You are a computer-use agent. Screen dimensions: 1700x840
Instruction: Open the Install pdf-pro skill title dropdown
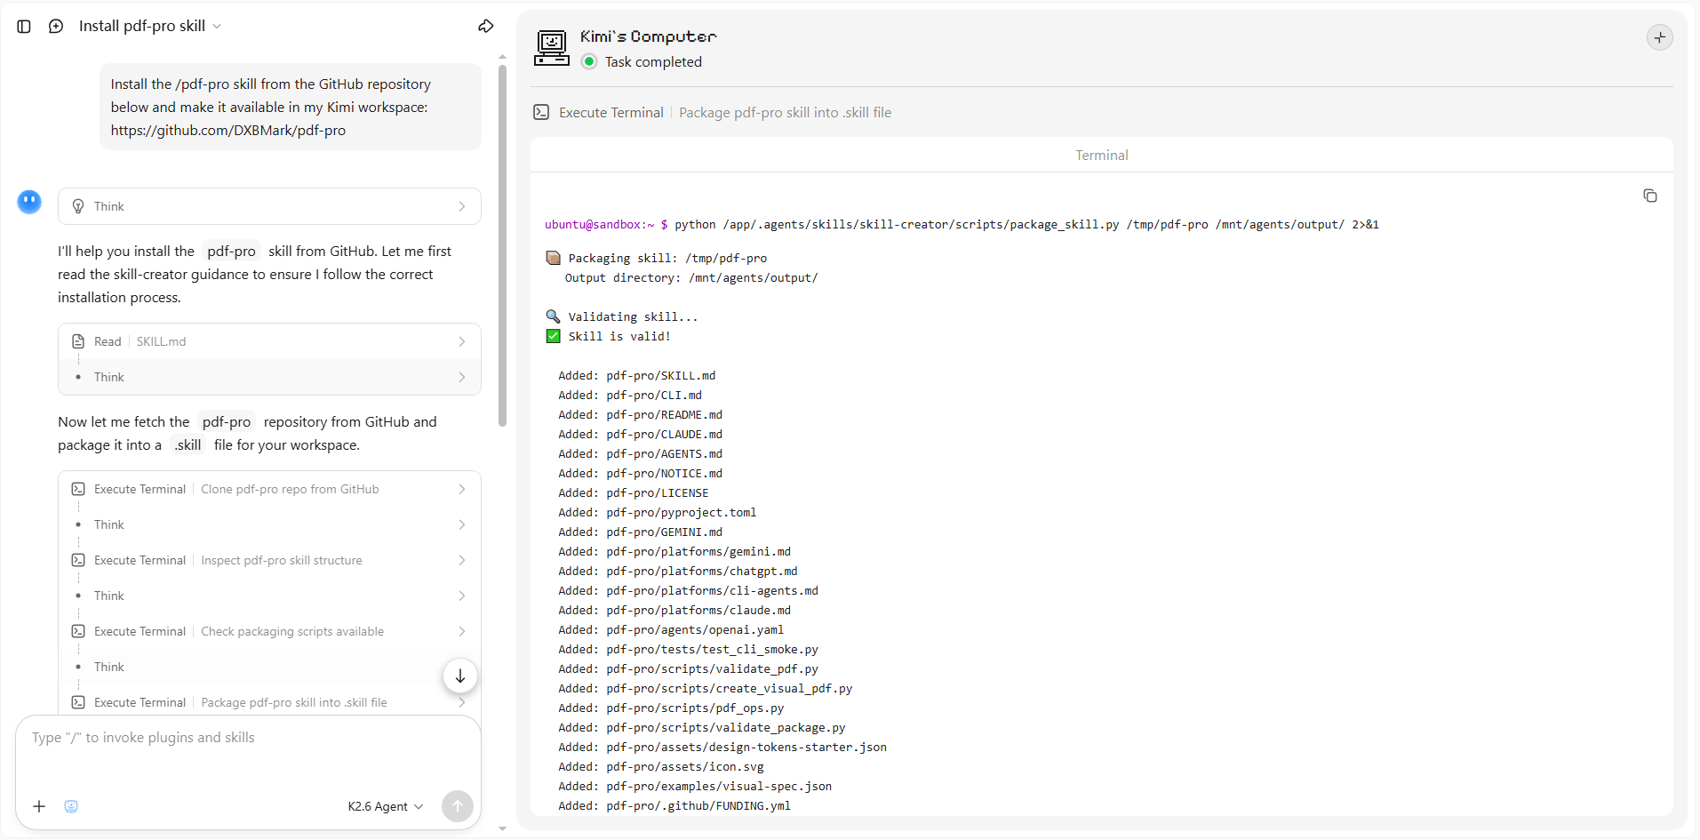click(x=150, y=26)
